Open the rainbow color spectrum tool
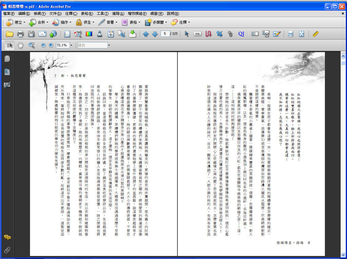Viewport: 347px width, 259px height. point(89,34)
